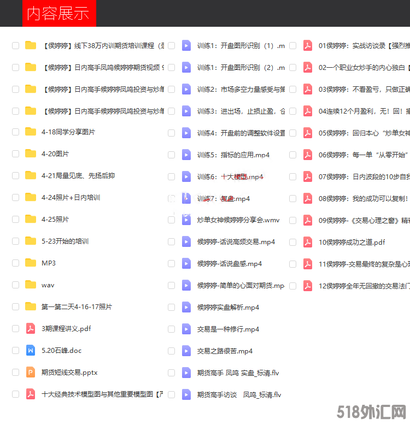Click the PDF icon for 3期课程讲义.pdf
The image size is (410, 425).
(x=31, y=328)
